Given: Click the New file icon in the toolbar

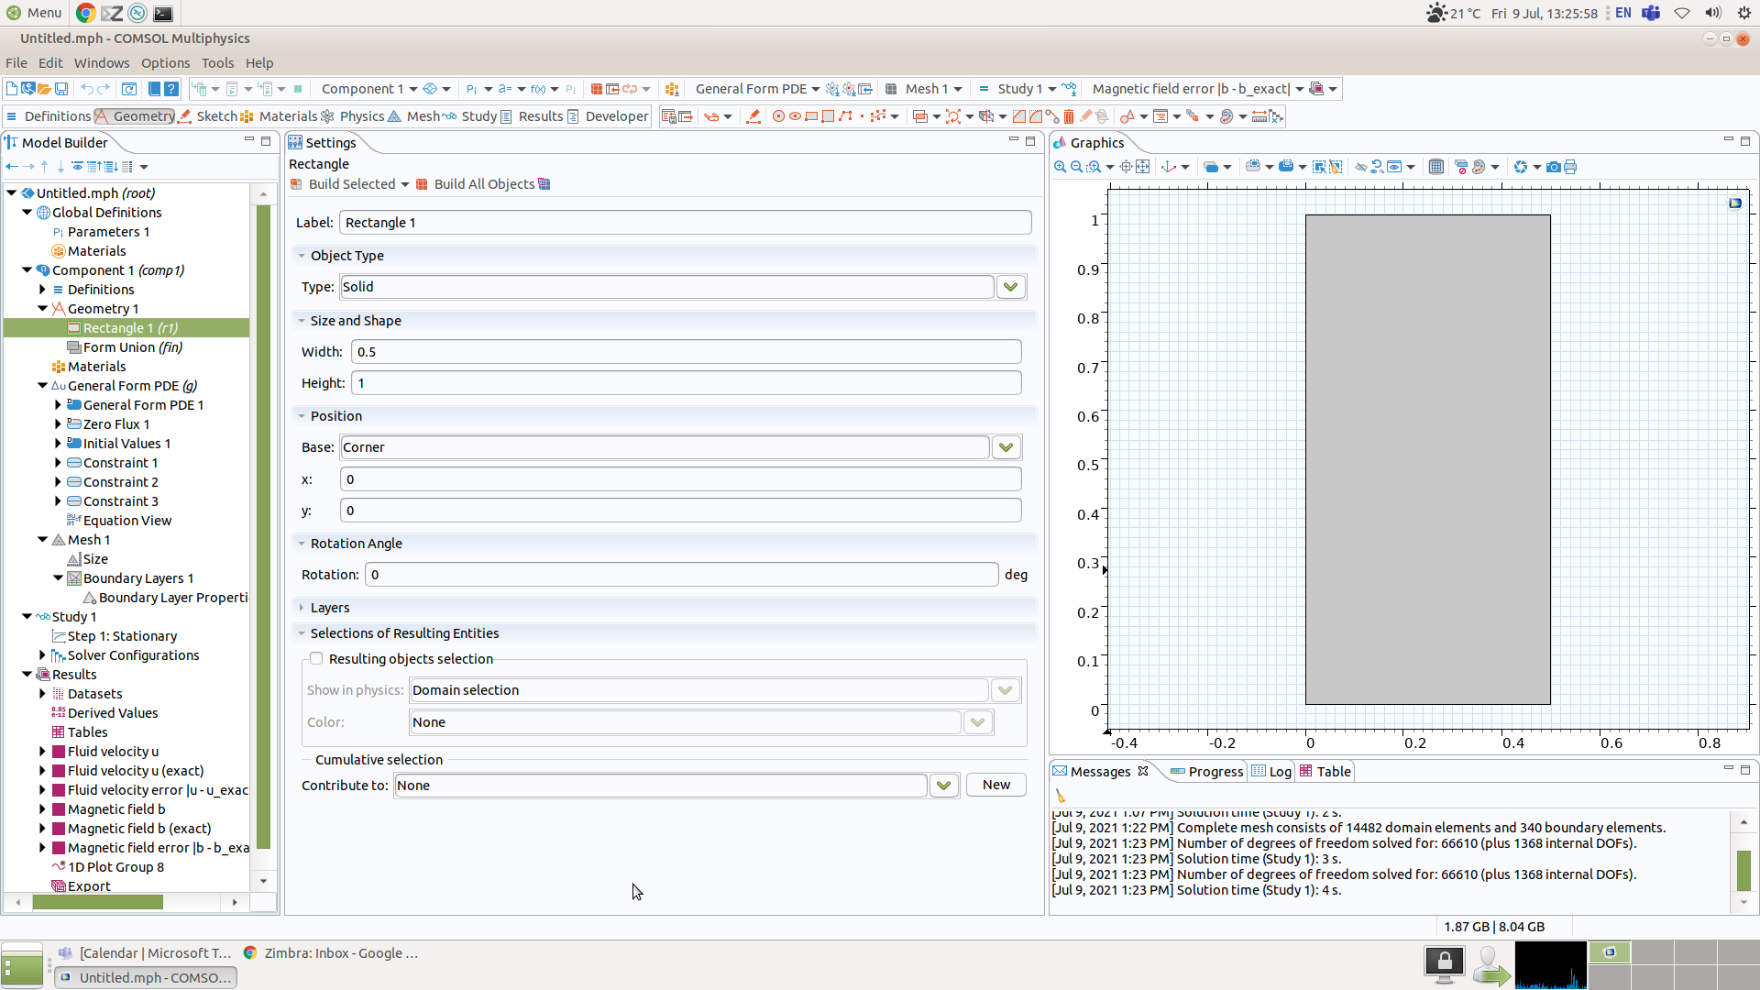Looking at the screenshot, I should 11,89.
